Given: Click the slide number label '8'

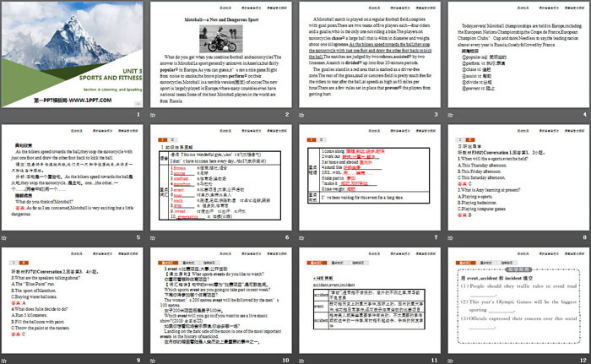Looking at the screenshot, I should coord(585,237).
